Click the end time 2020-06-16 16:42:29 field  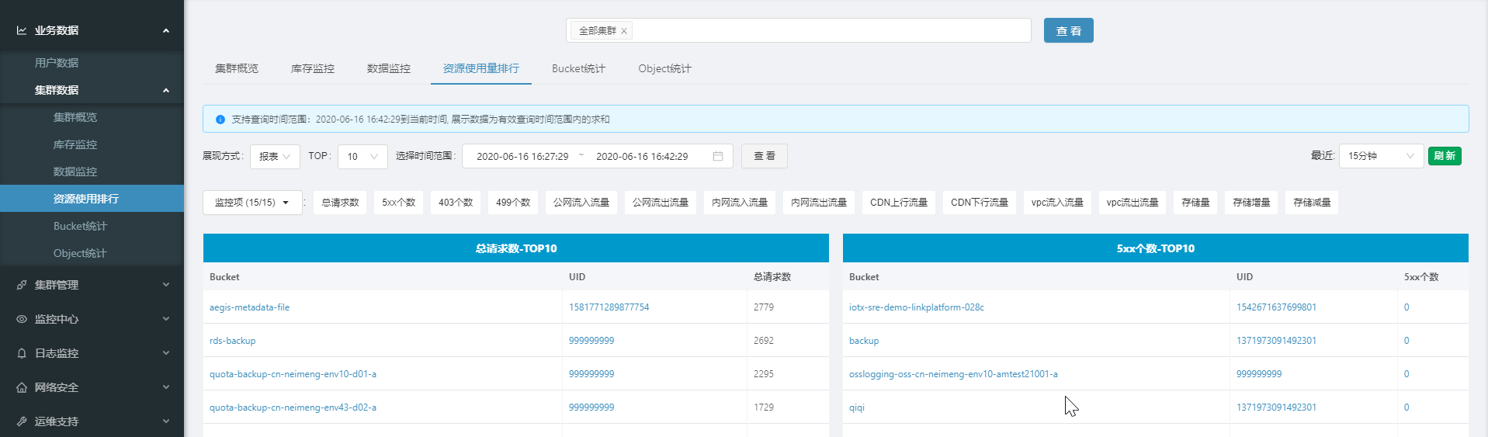point(642,156)
